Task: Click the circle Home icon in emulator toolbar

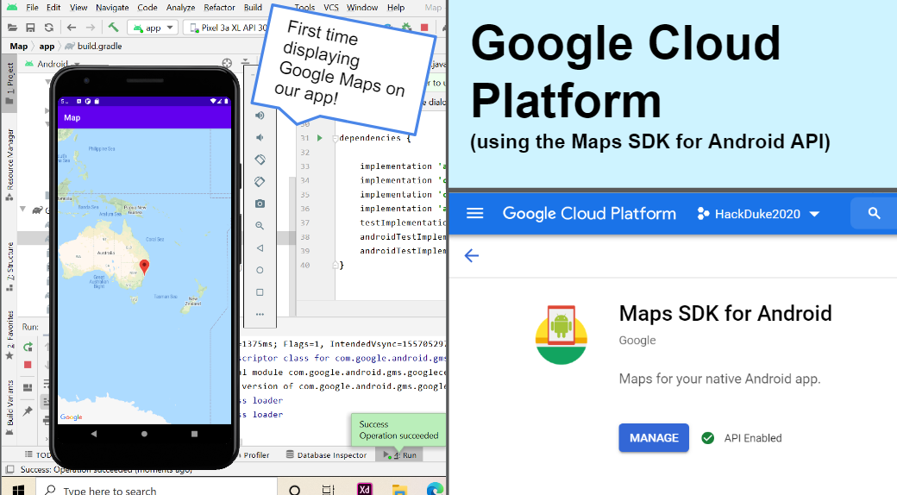Action: point(260,270)
